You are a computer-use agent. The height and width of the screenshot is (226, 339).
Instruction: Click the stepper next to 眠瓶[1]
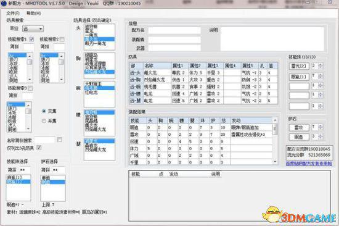point(321,77)
